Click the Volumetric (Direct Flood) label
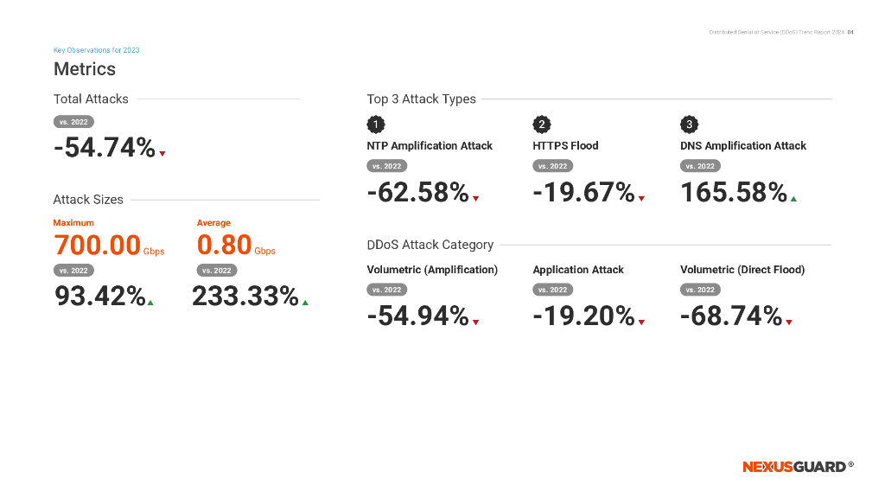The height and width of the screenshot is (498, 885). 742,270
